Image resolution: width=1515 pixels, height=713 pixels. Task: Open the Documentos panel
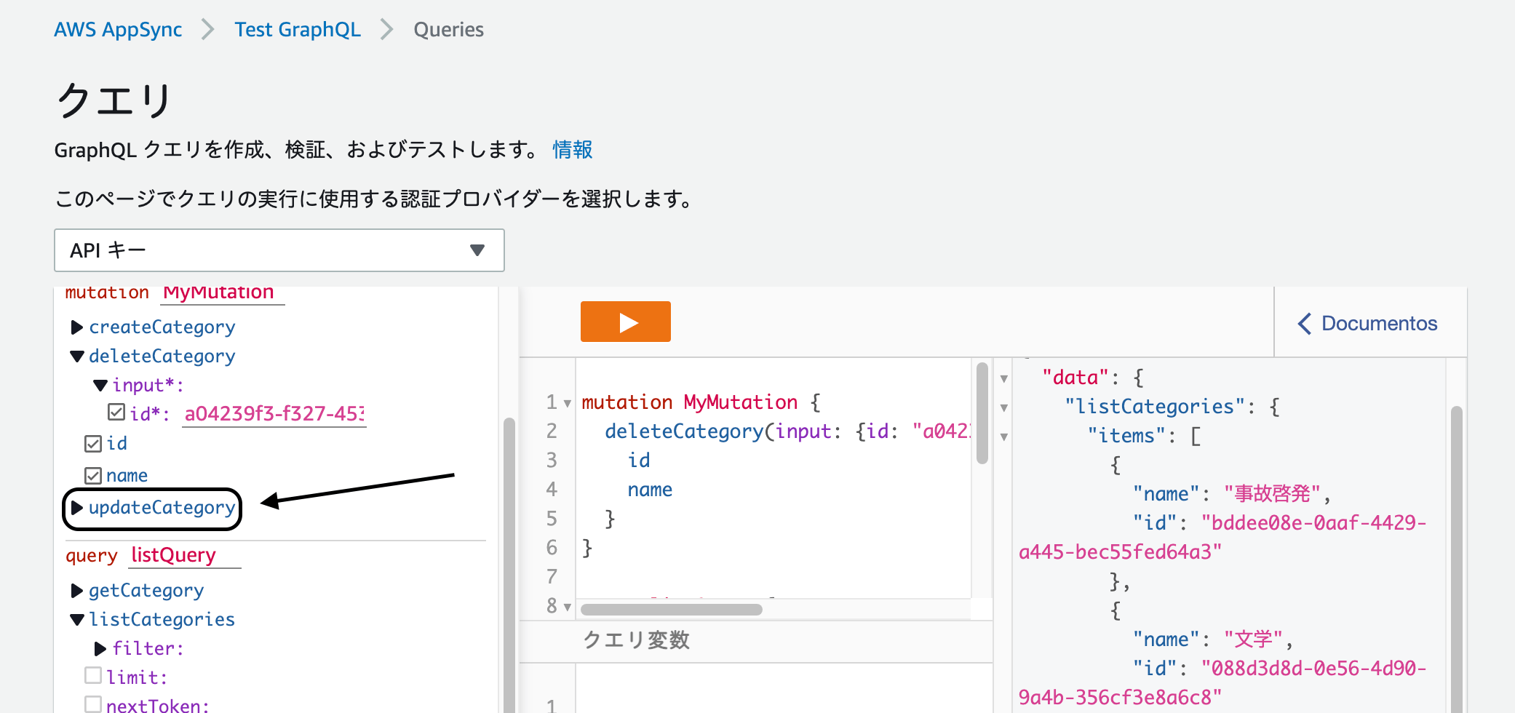(1368, 323)
